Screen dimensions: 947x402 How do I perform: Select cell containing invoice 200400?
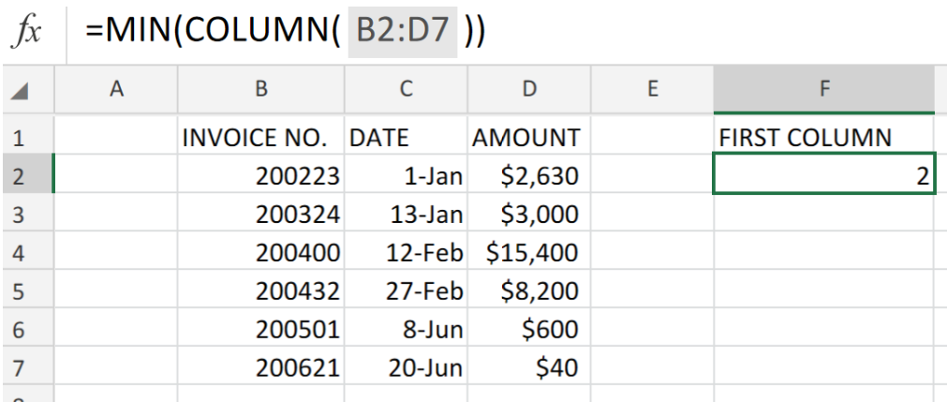pos(261,251)
